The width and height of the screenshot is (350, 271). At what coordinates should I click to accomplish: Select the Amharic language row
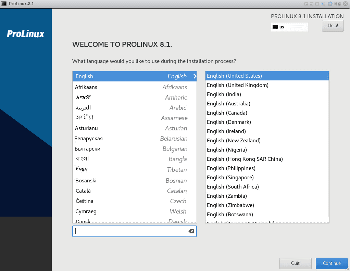pyautogui.click(x=135, y=97)
